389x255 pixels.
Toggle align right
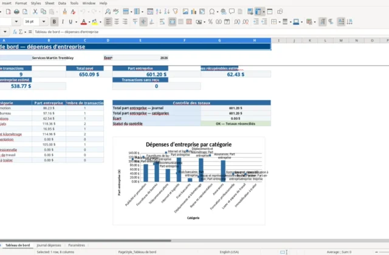(125, 22)
